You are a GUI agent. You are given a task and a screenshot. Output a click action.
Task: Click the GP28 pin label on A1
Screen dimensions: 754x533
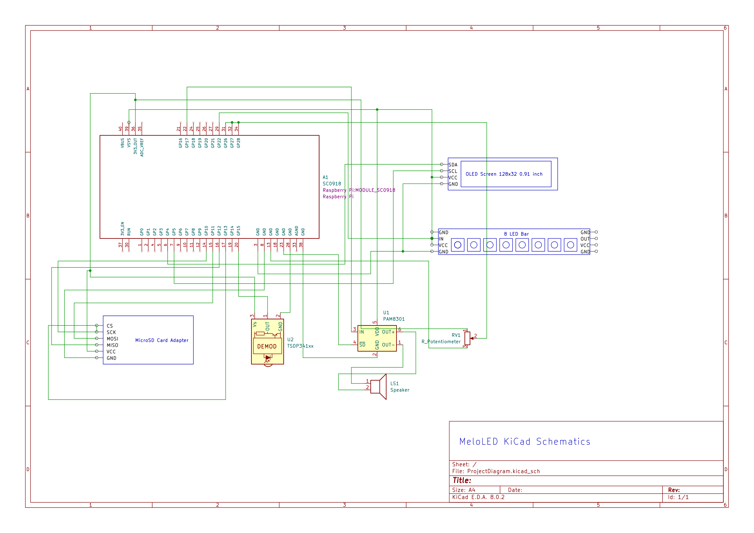click(239, 143)
